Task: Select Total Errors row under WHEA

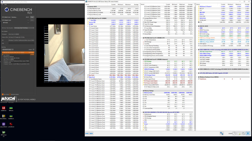Action: (223, 79)
